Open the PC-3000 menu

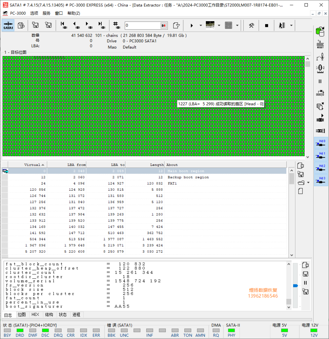(18, 13)
